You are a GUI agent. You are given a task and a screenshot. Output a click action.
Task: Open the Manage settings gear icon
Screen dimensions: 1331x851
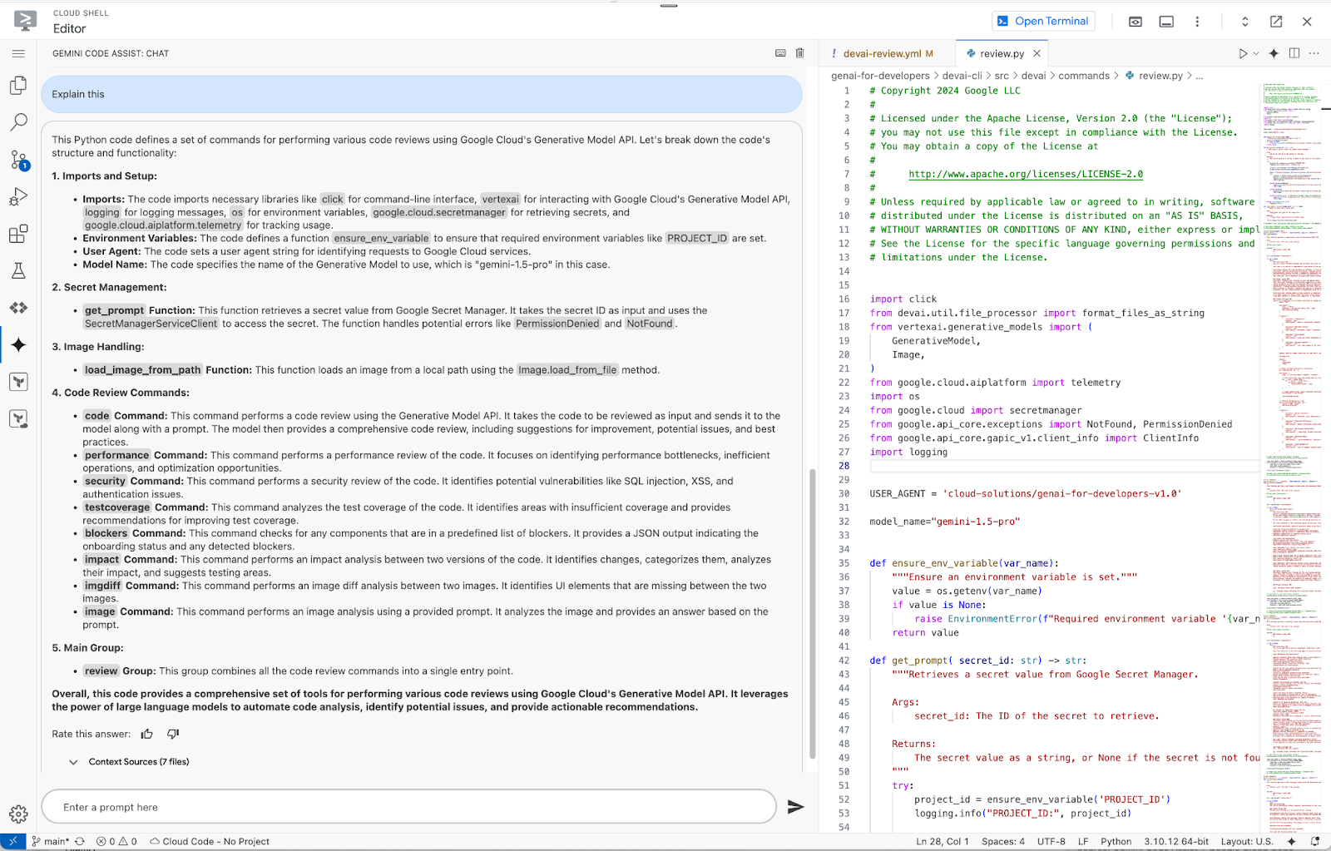tap(18, 814)
